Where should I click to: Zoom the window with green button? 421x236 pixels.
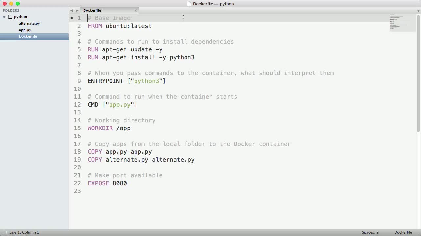pyautogui.click(x=18, y=4)
